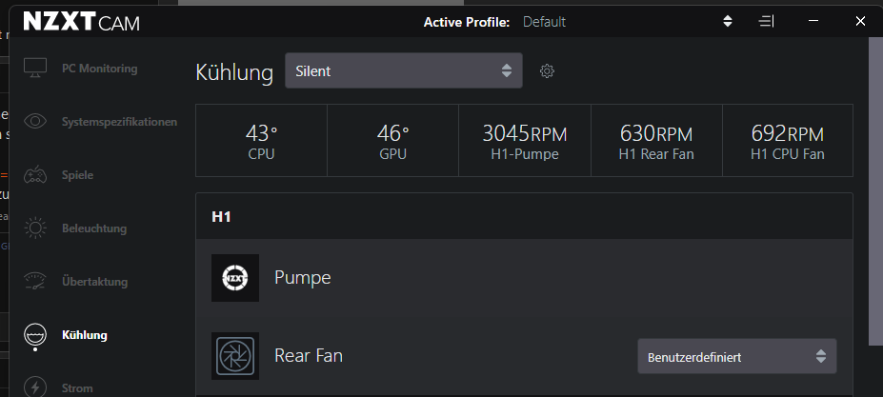Click the Übertaktung gauge icon
Image resolution: width=883 pixels, height=397 pixels.
pos(35,282)
